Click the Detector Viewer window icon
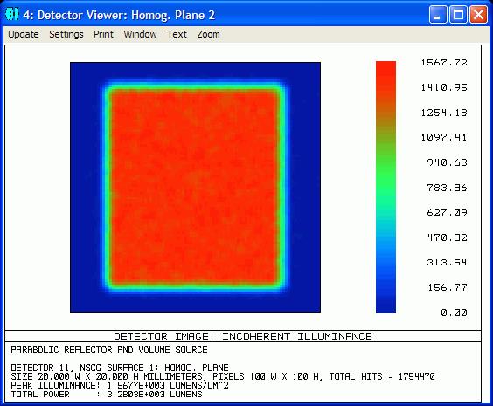Screen dimensions: 493x406 click(12, 14)
